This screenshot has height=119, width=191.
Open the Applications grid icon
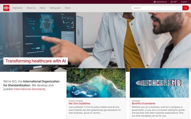[155, 2]
